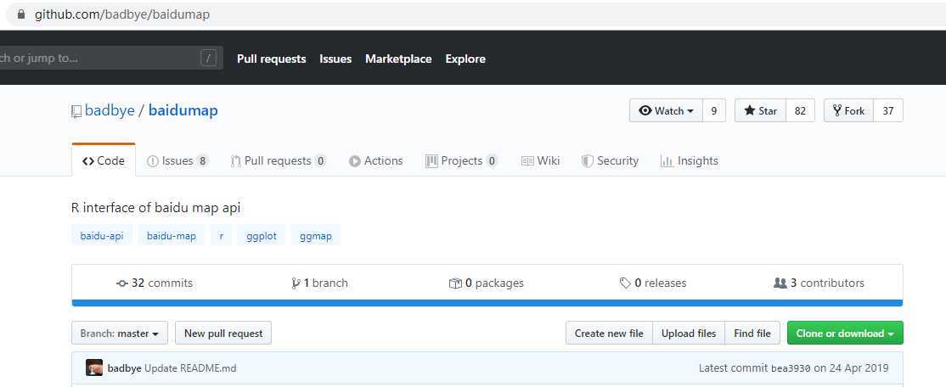Click the lock icon in address bar

click(x=22, y=14)
